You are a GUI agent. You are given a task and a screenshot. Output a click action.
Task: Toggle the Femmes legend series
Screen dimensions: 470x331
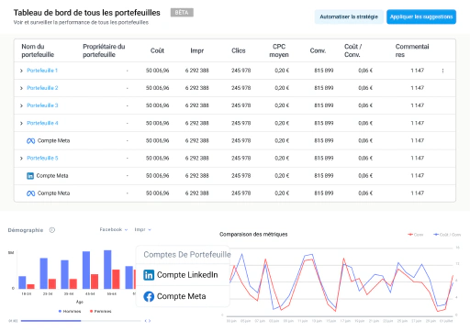tap(101, 311)
